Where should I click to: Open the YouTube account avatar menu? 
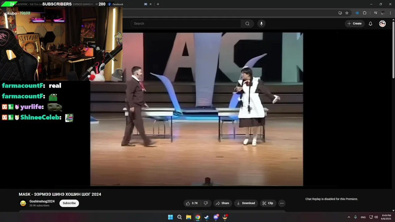(x=382, y=24)
